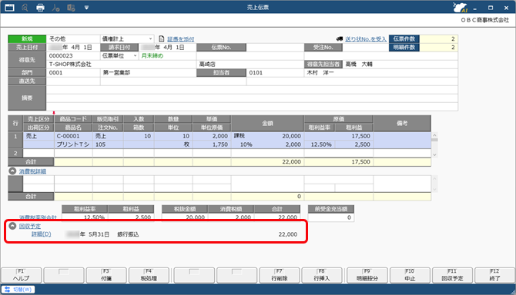Click the F9 明細按分 button
516x295 pixels.
tap(367, 275)
